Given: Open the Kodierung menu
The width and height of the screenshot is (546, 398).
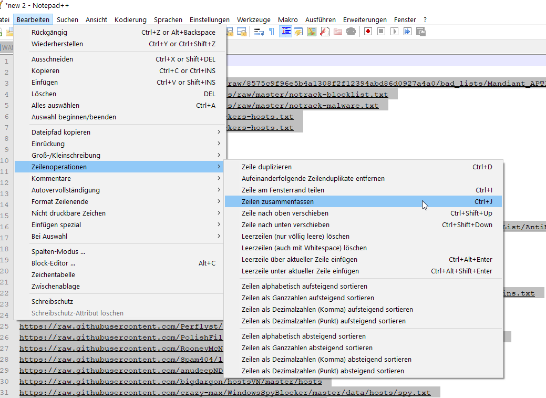Looking at the screenshot, I should (x=130, y=19).
